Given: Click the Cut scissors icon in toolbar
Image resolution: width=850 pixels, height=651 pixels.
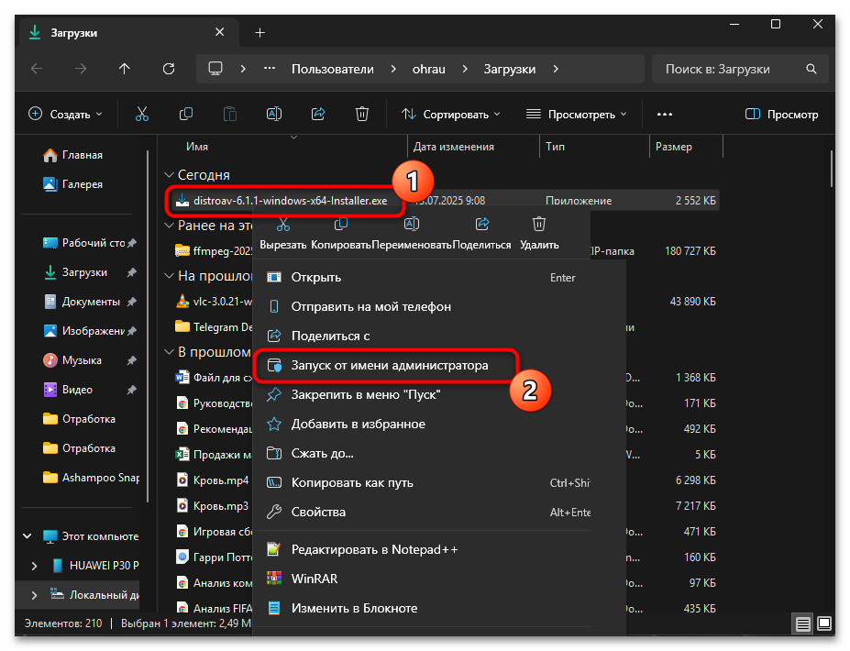Looking at the screenshot, I should point(142,114).
